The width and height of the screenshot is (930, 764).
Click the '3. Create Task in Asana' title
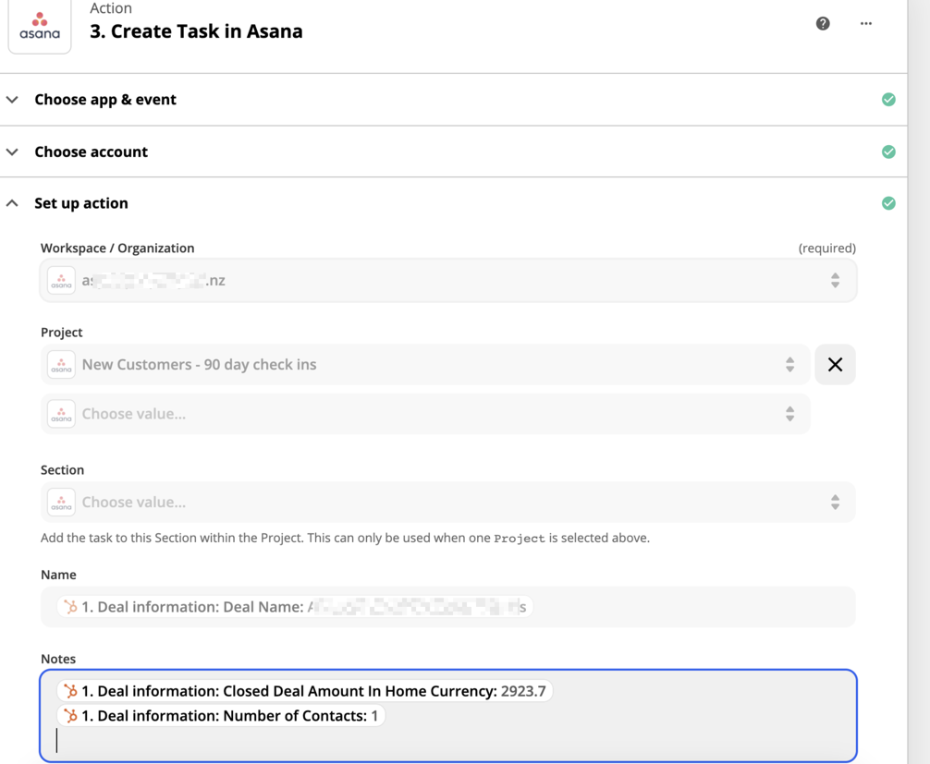click(196, 31)
